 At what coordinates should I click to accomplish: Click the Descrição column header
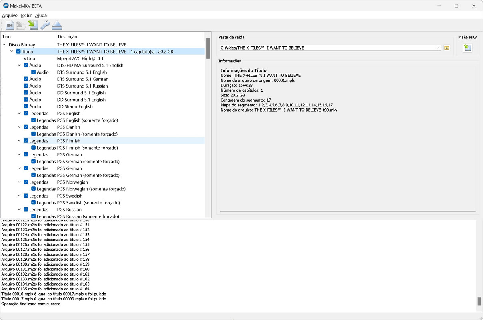67,37
